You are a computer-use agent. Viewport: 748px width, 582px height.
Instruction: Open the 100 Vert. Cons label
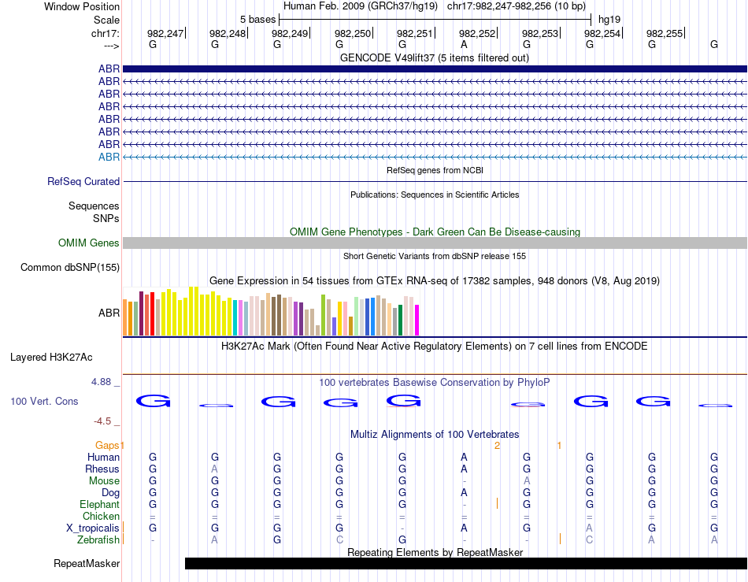[x=44, y=401]
